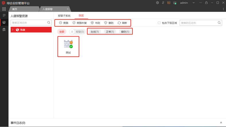The width and height of the screenshot is (226, 127).
Task: Enable the 包含下级区域 checkbox
Action: tap(159, 23)
